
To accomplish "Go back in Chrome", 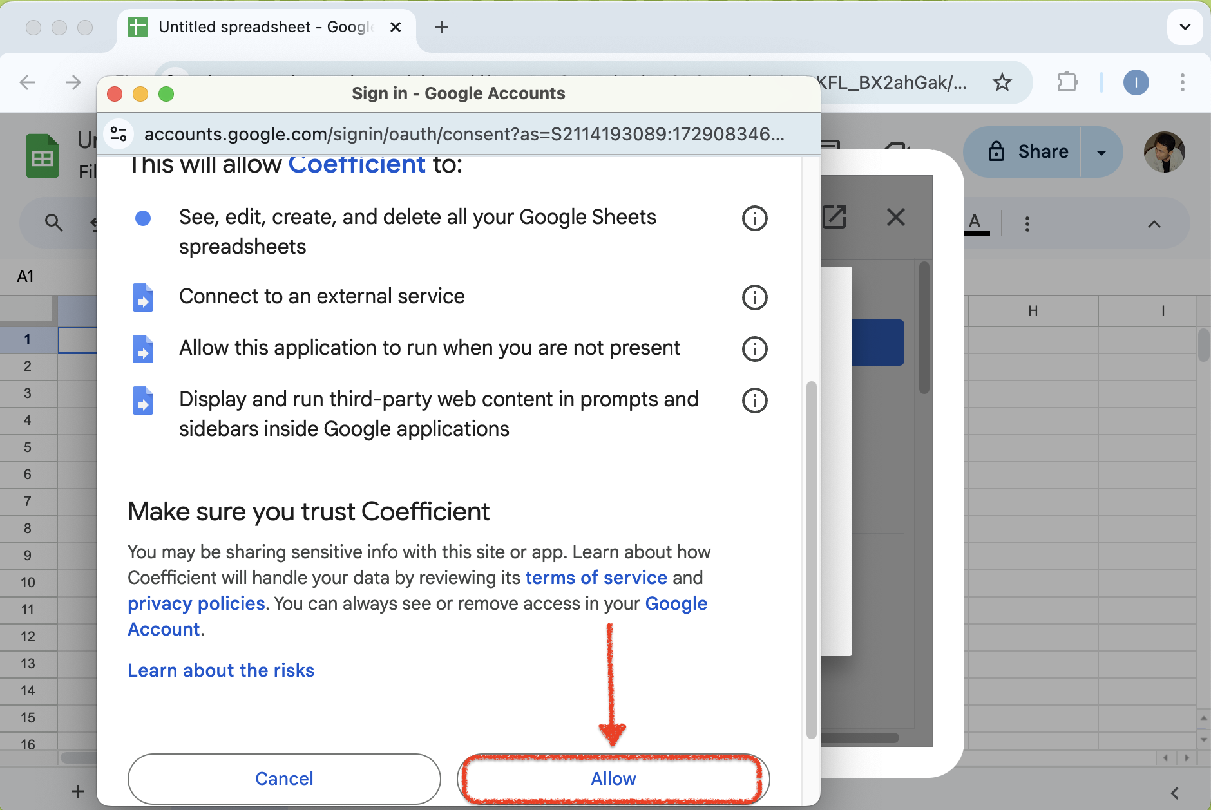I will (x=28, y=82).
